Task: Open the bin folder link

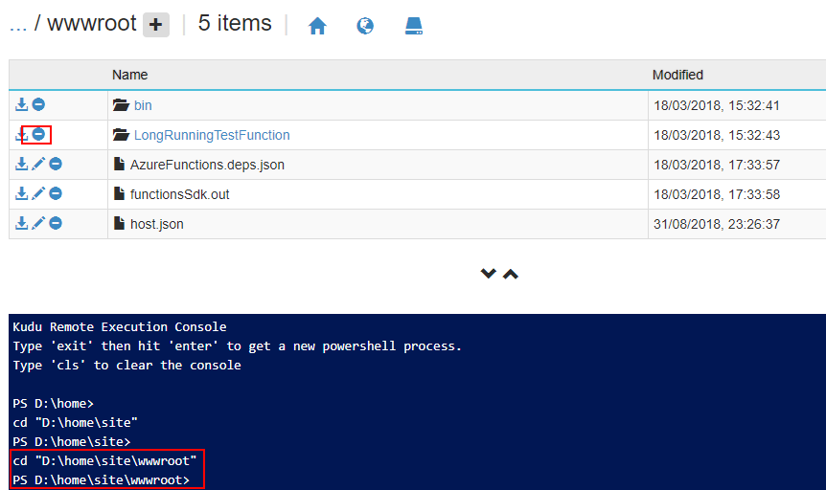Action: (x=143, y=105)
